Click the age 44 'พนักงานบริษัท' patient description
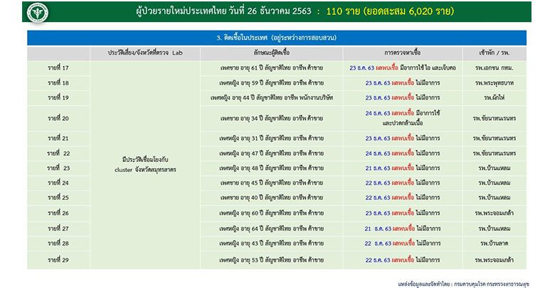The height and width of the screenshot is (288, 555). pyautogui.click(x=270, y=97)
